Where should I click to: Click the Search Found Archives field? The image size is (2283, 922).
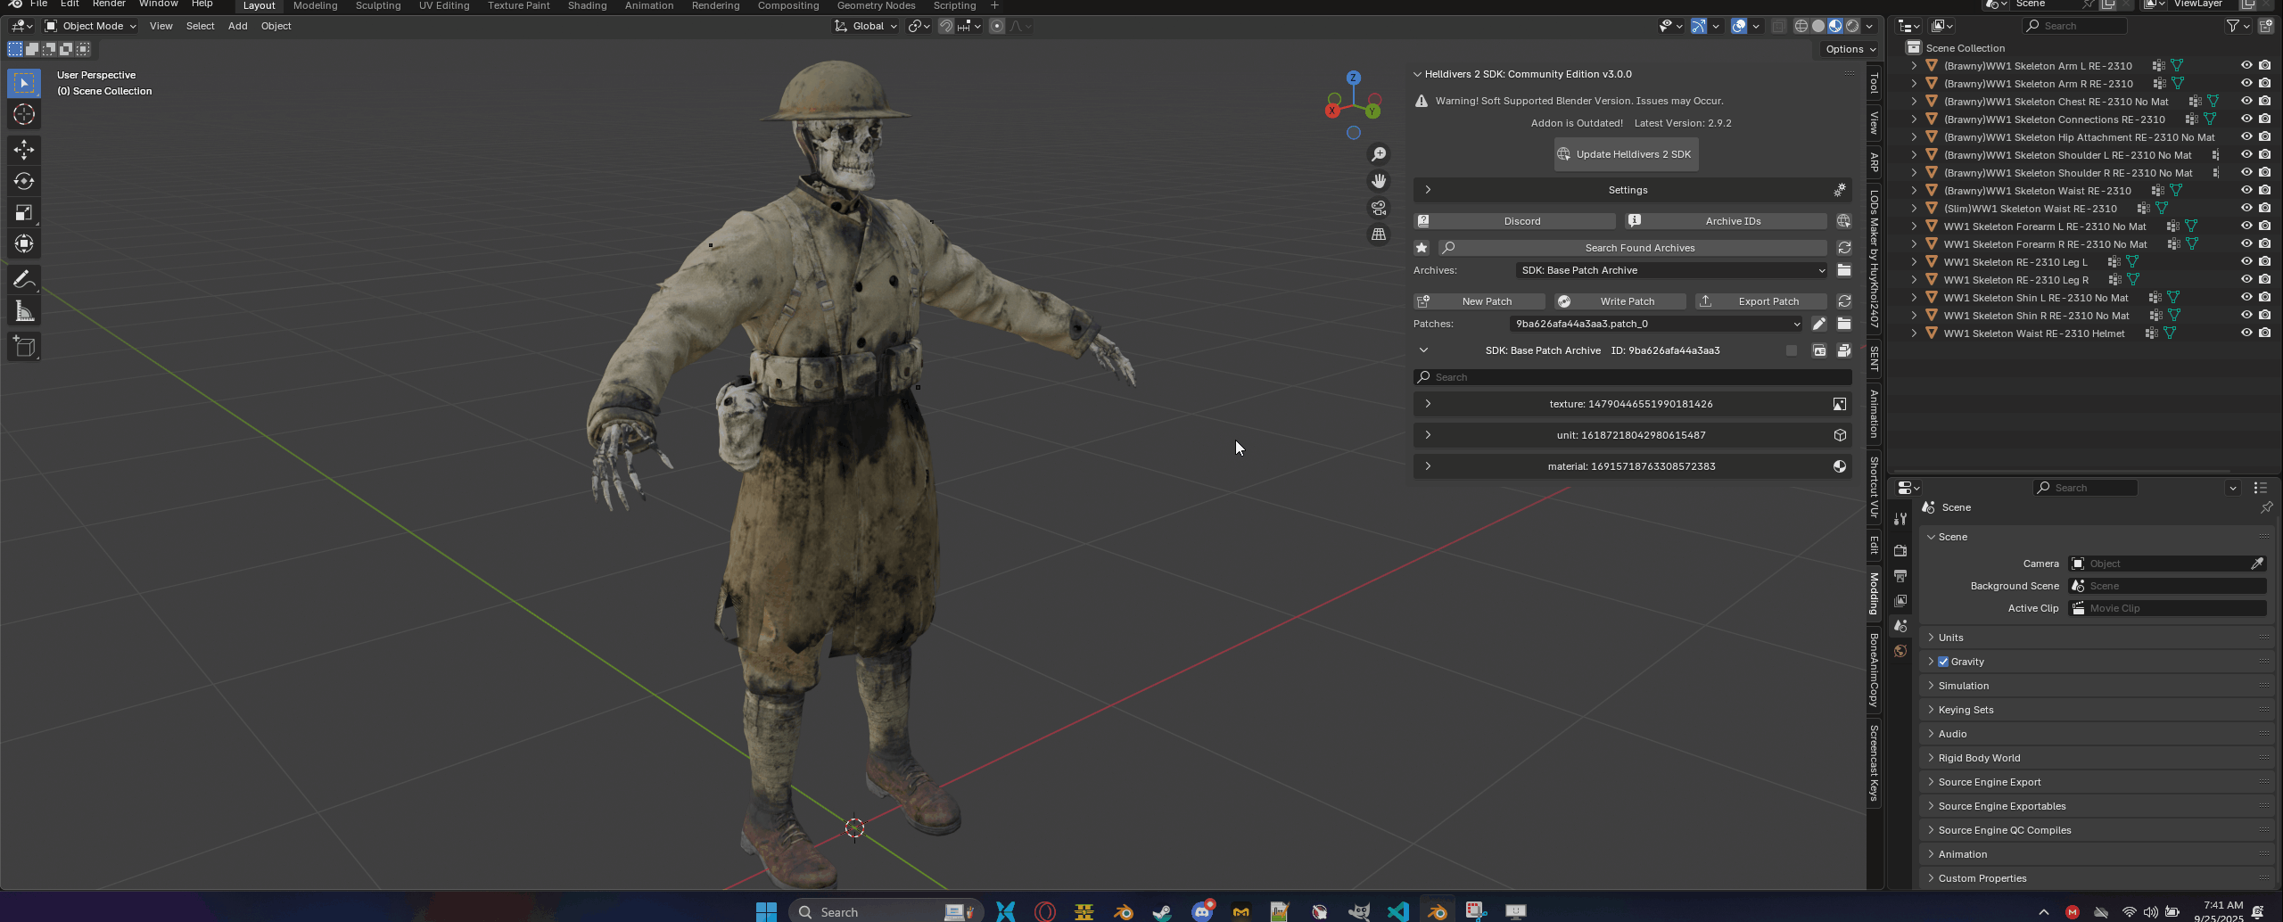pos(1641,247)
